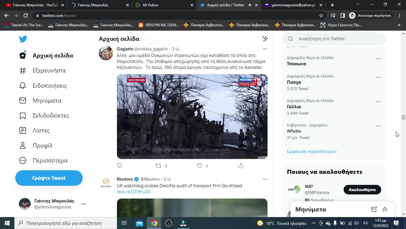Open the tab search dropdown arrow
The height and width of the screenshot is (229, 406).
[358, 4]
